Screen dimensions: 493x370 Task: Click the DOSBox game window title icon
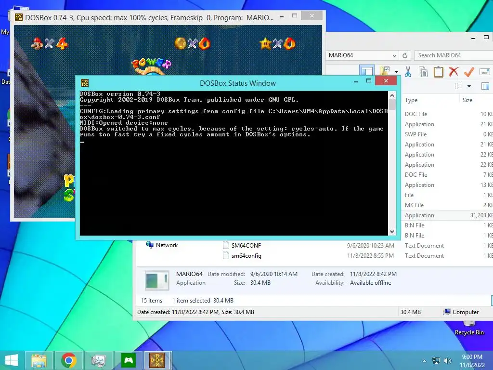[x=19, y=17]
